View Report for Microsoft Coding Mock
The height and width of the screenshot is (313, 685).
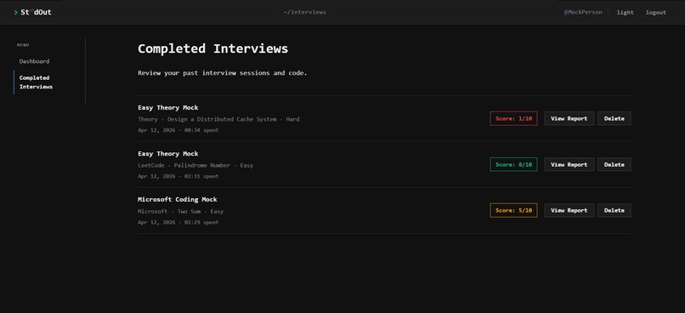tap(569, 210)
